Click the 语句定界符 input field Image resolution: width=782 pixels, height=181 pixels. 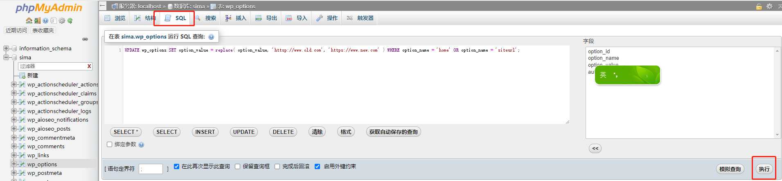coord(151,169)
